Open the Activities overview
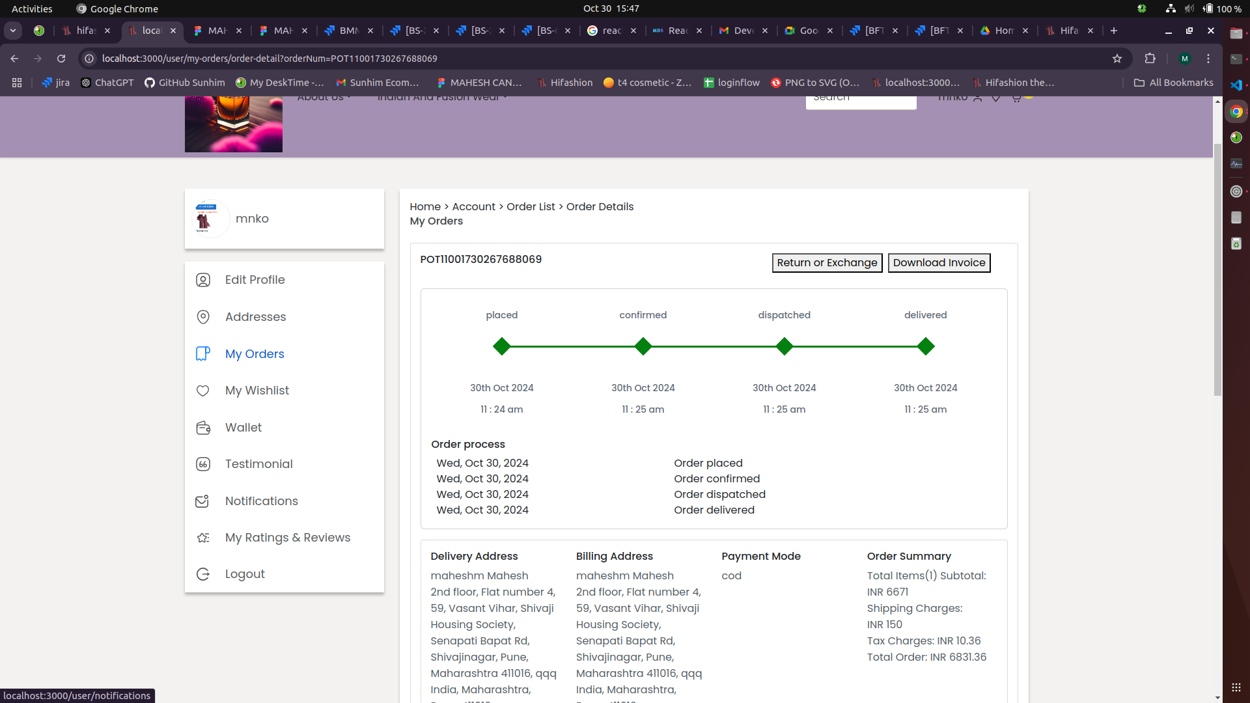 [x=32, y=8]
